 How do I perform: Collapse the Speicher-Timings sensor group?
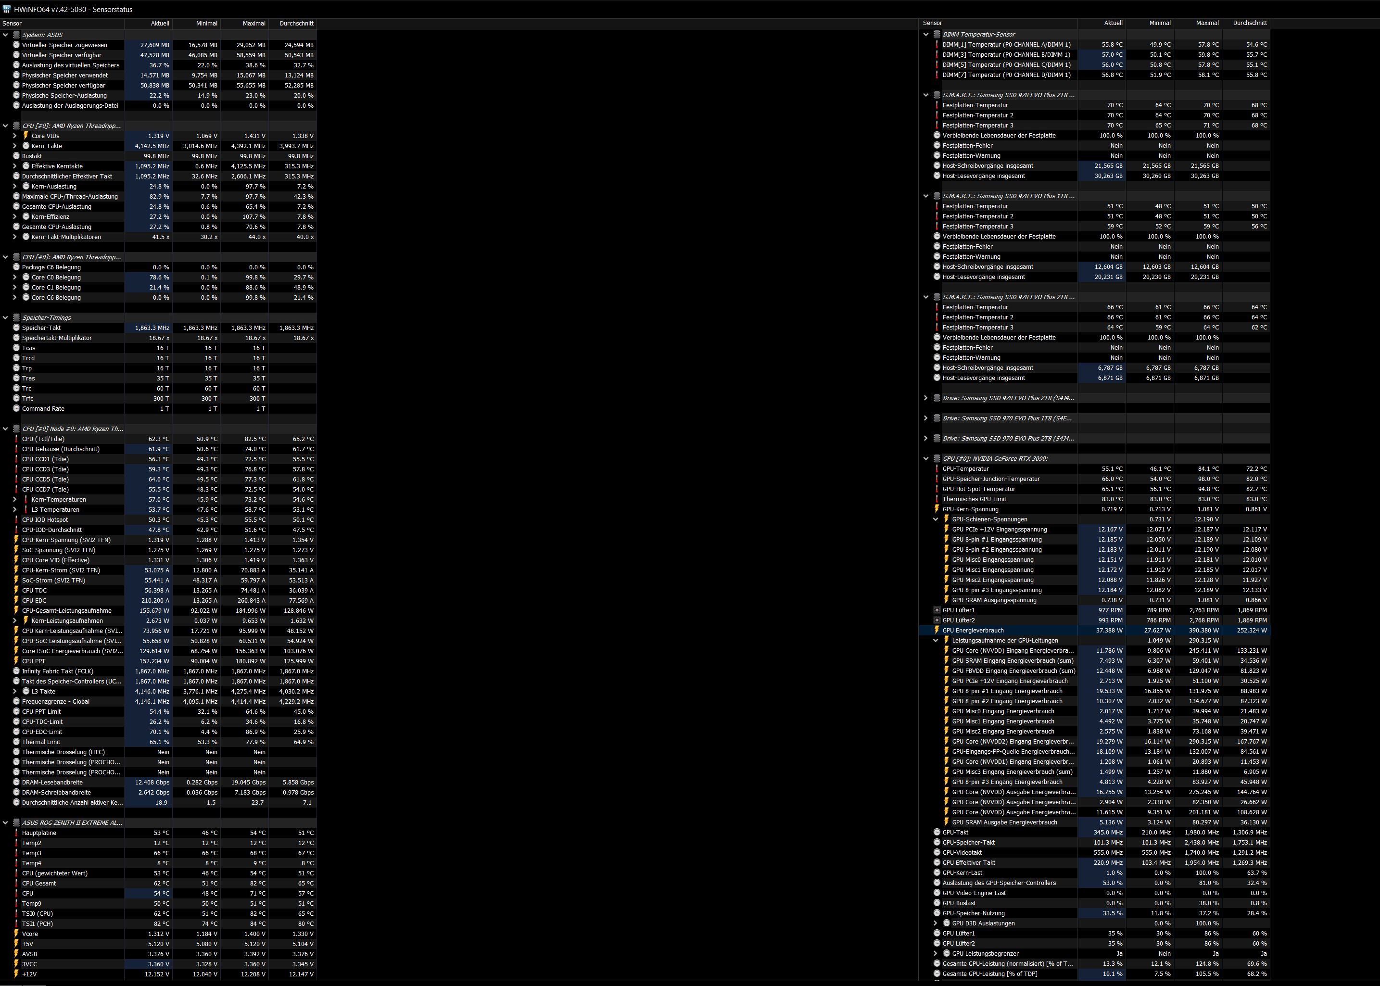click(5, 317)
